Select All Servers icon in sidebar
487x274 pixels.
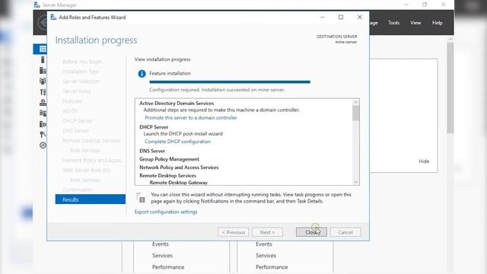click(x=43, y=71)
